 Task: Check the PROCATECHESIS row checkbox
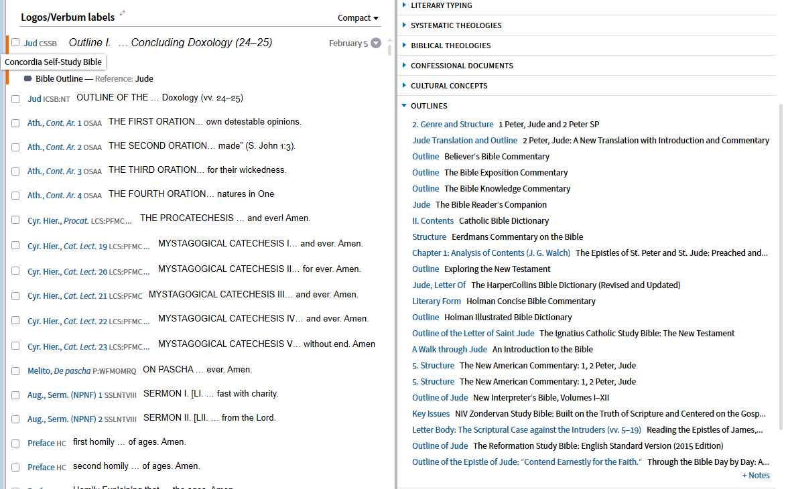(x=15, y=220)
